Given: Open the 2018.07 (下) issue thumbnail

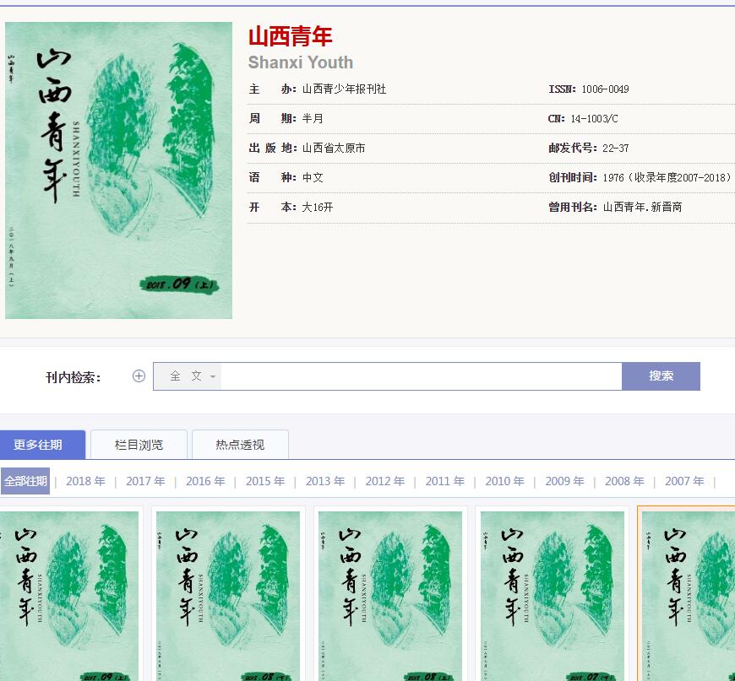Looking at the screenshot, I should [553, 596].
